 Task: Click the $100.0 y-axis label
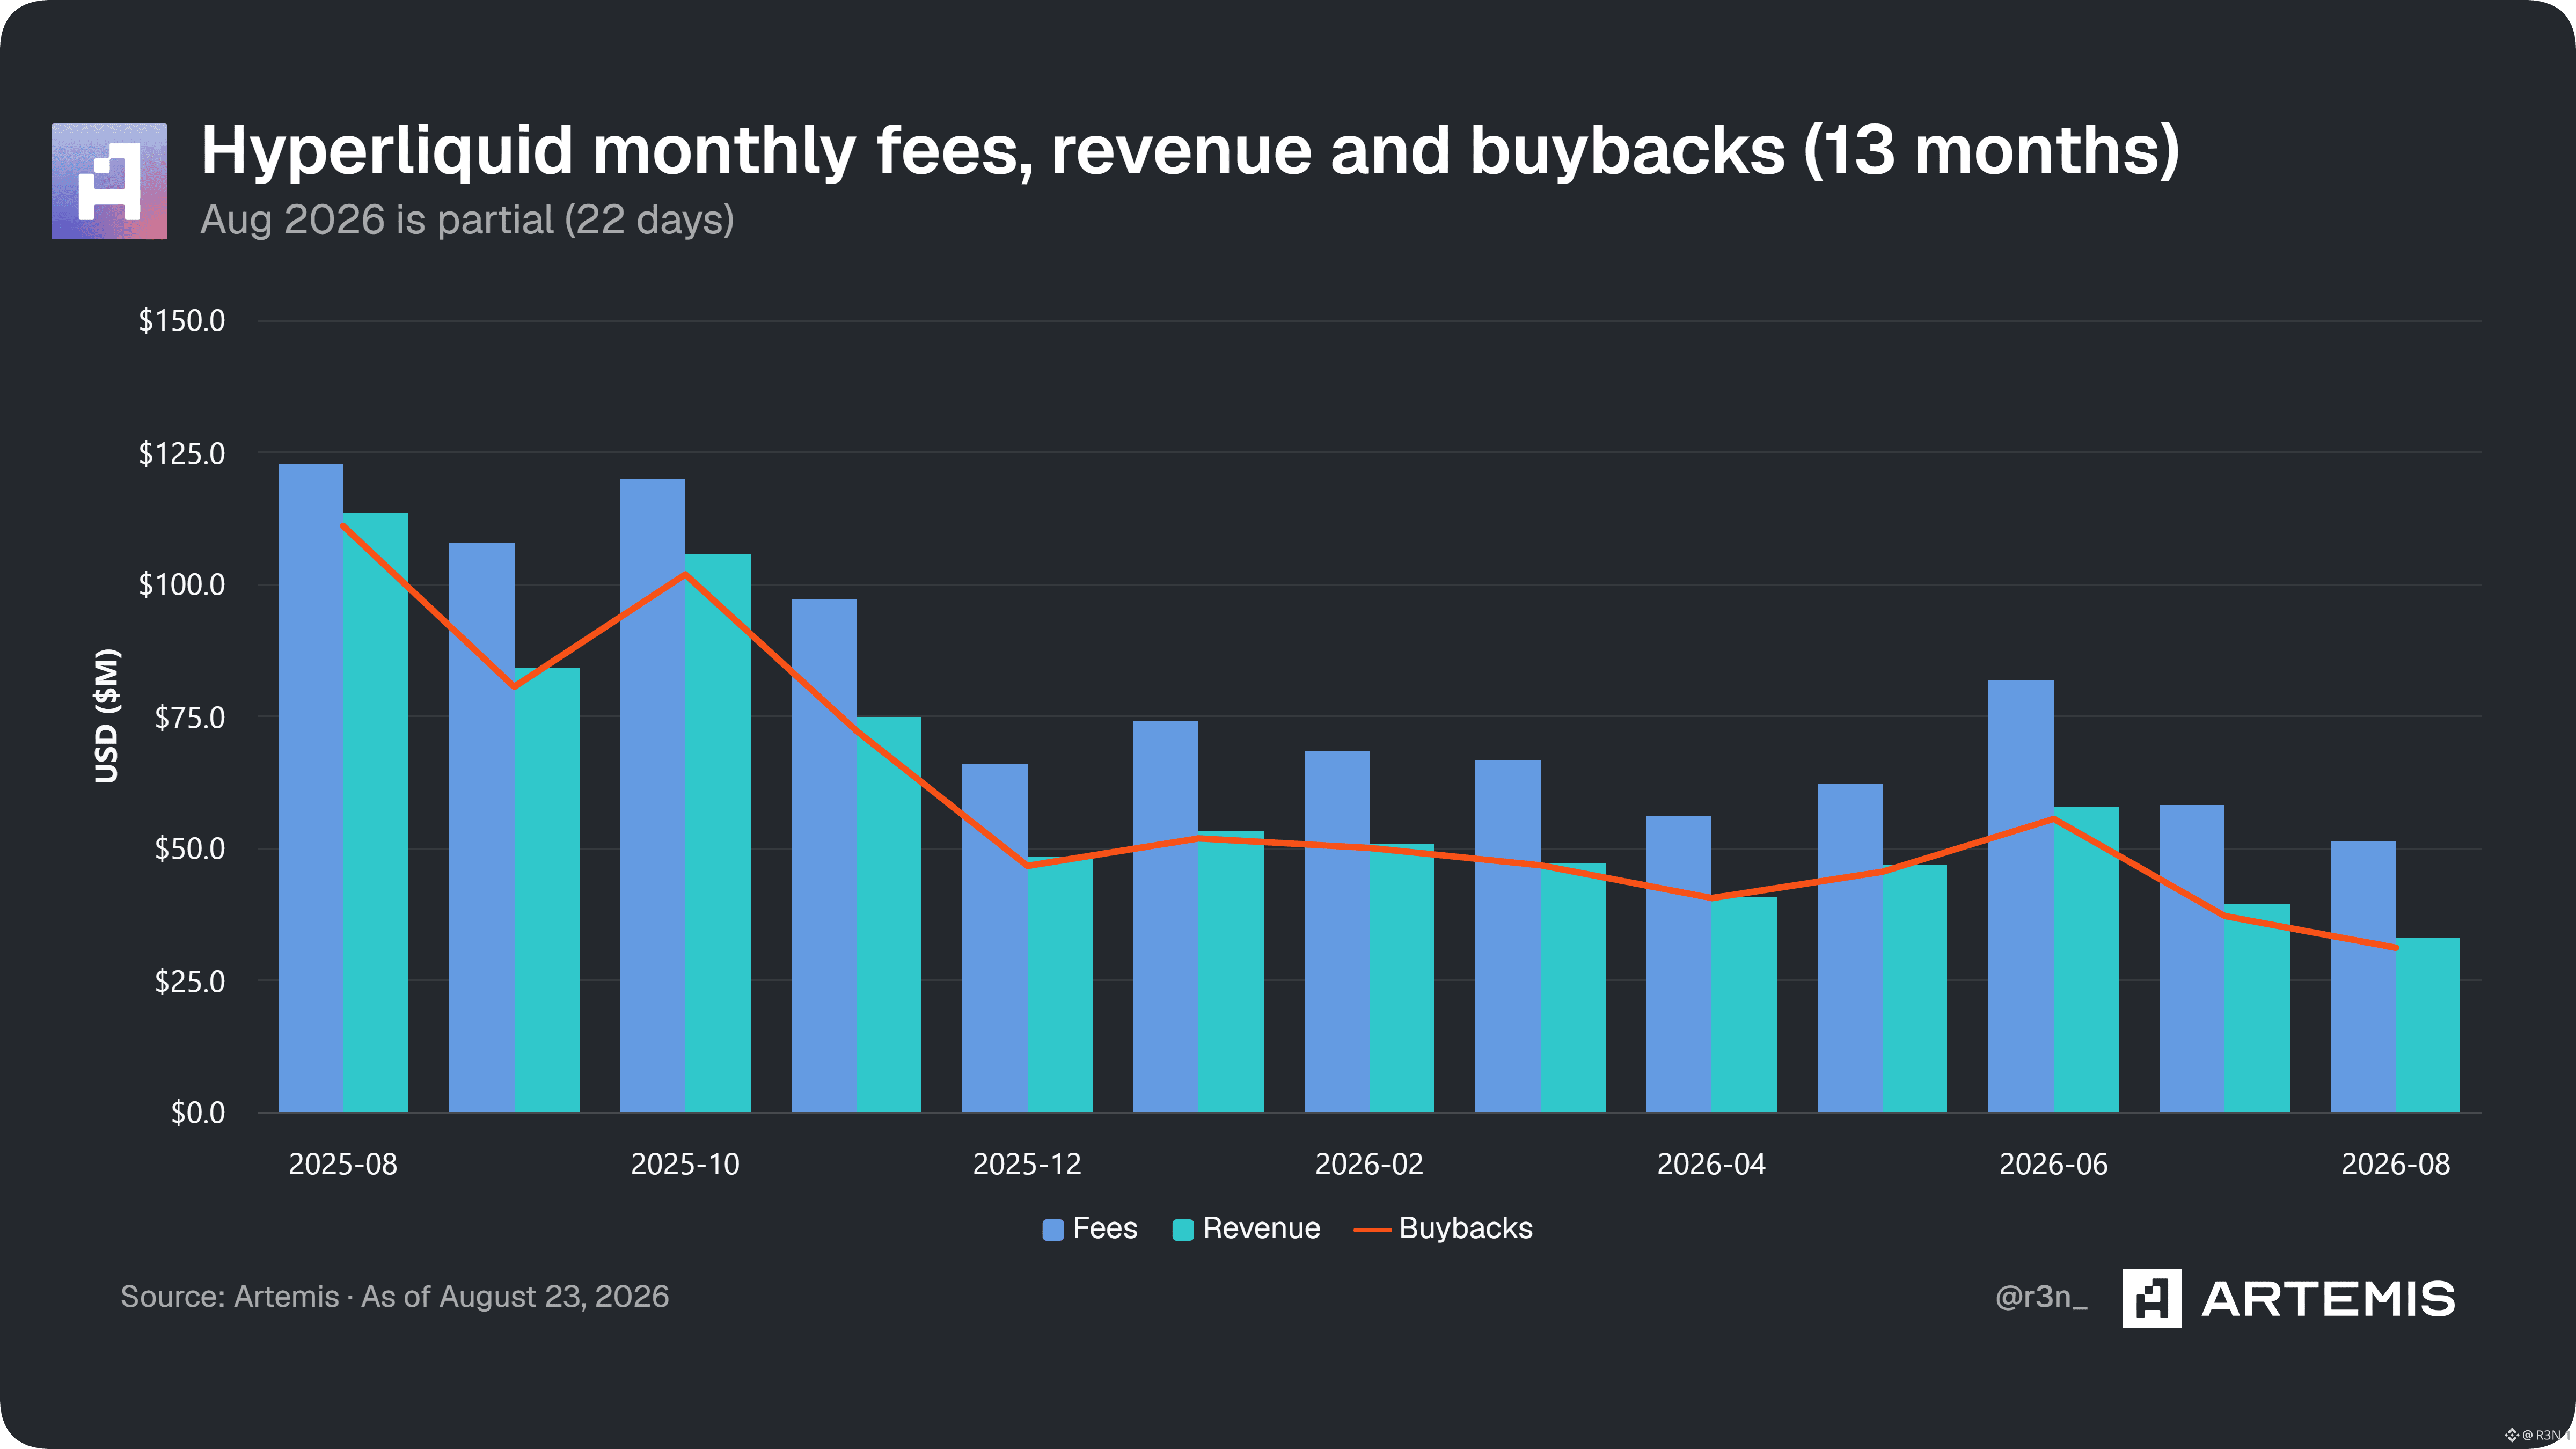182,585
